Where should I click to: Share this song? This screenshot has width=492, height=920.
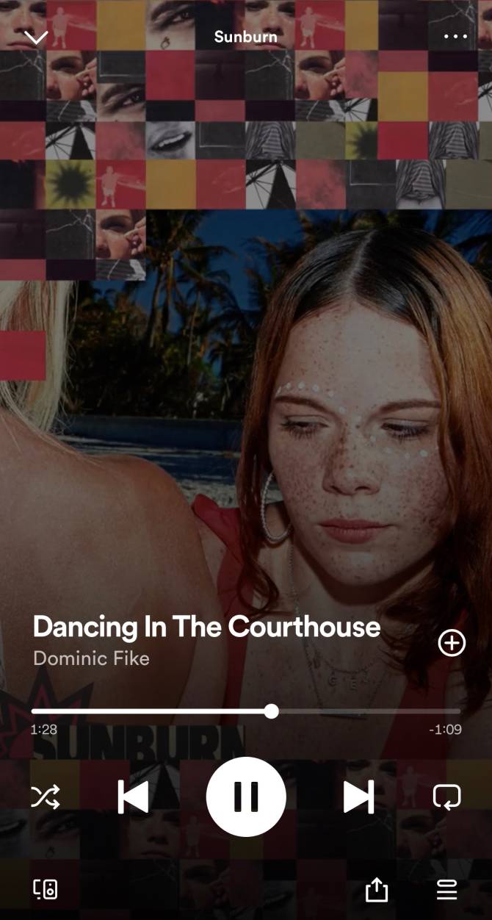coord(376,890)
